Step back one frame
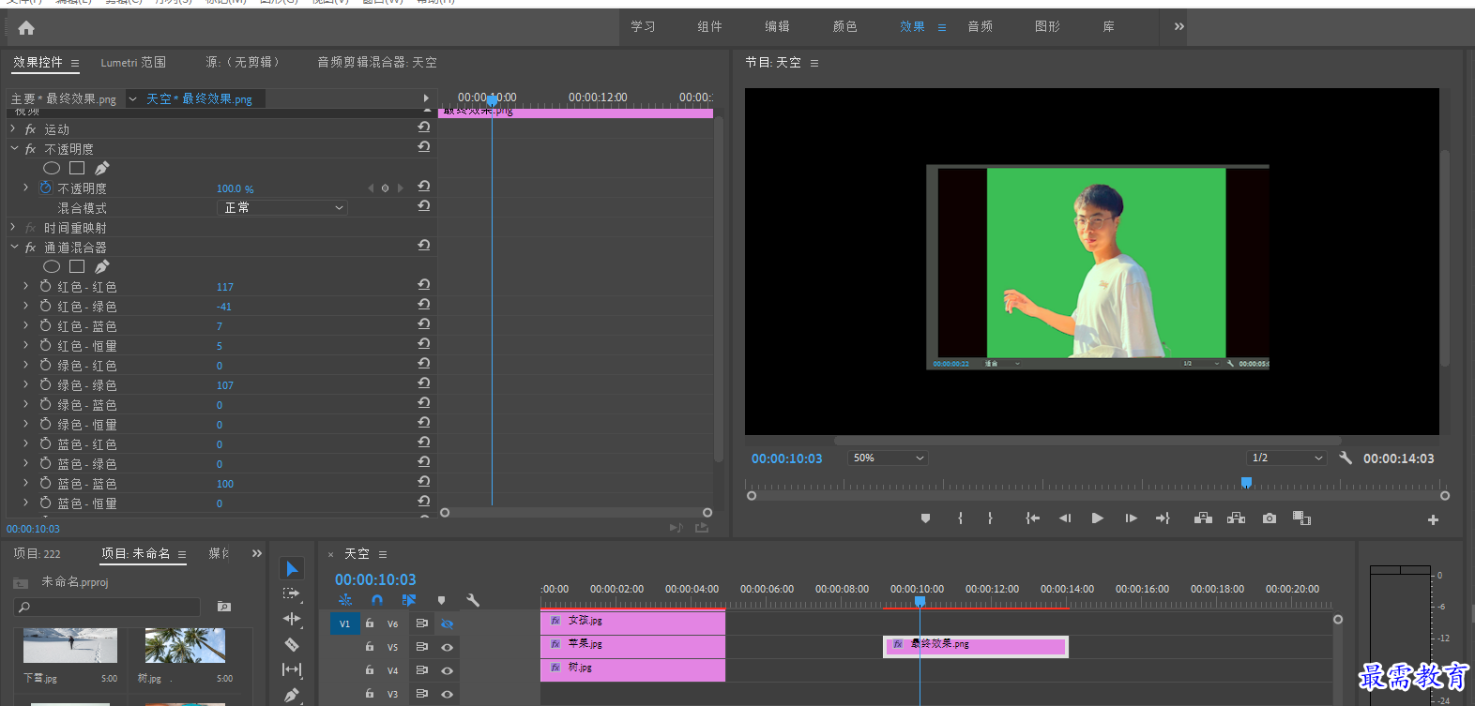1475x706 pixels. (x=1065, y=518)
